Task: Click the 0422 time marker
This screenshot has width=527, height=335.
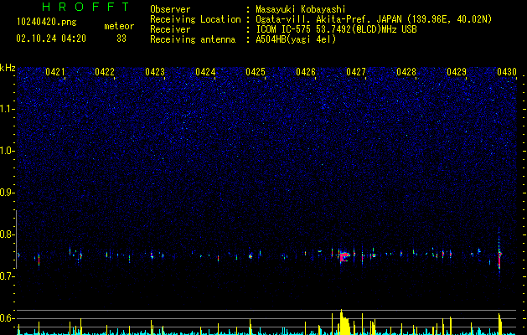Action: click(105, 72)
